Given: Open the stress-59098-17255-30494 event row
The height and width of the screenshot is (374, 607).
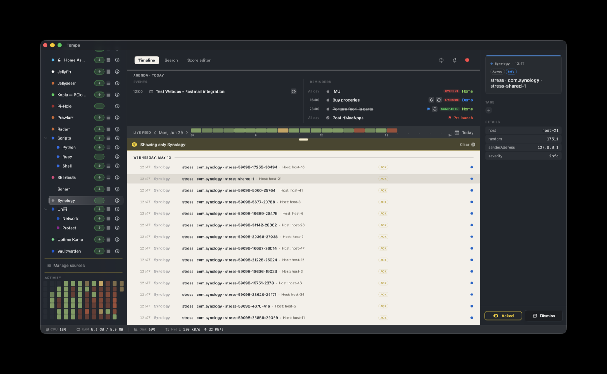Looking at the screenshot, I should tap(303, 167).
